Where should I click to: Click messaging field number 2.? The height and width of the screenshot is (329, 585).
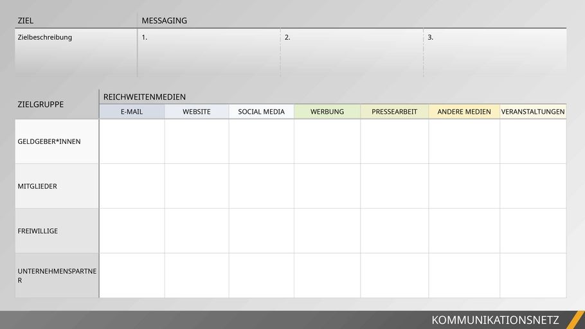tap(352, 53)
